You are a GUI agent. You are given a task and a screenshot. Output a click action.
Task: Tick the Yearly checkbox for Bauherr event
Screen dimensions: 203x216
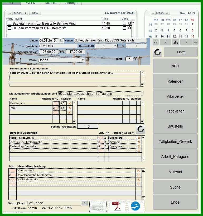(9, 28)
